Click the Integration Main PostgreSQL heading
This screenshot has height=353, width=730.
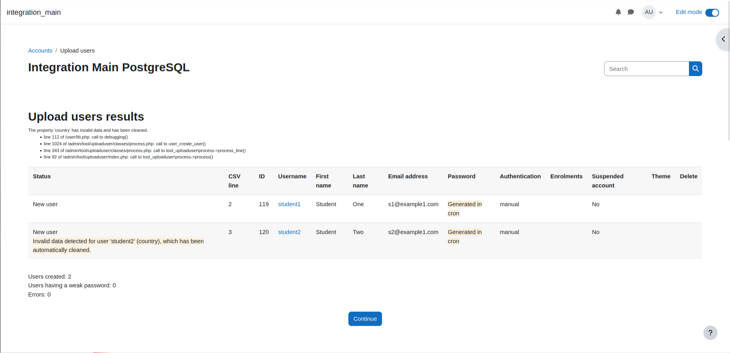click(x=109, y=67)
